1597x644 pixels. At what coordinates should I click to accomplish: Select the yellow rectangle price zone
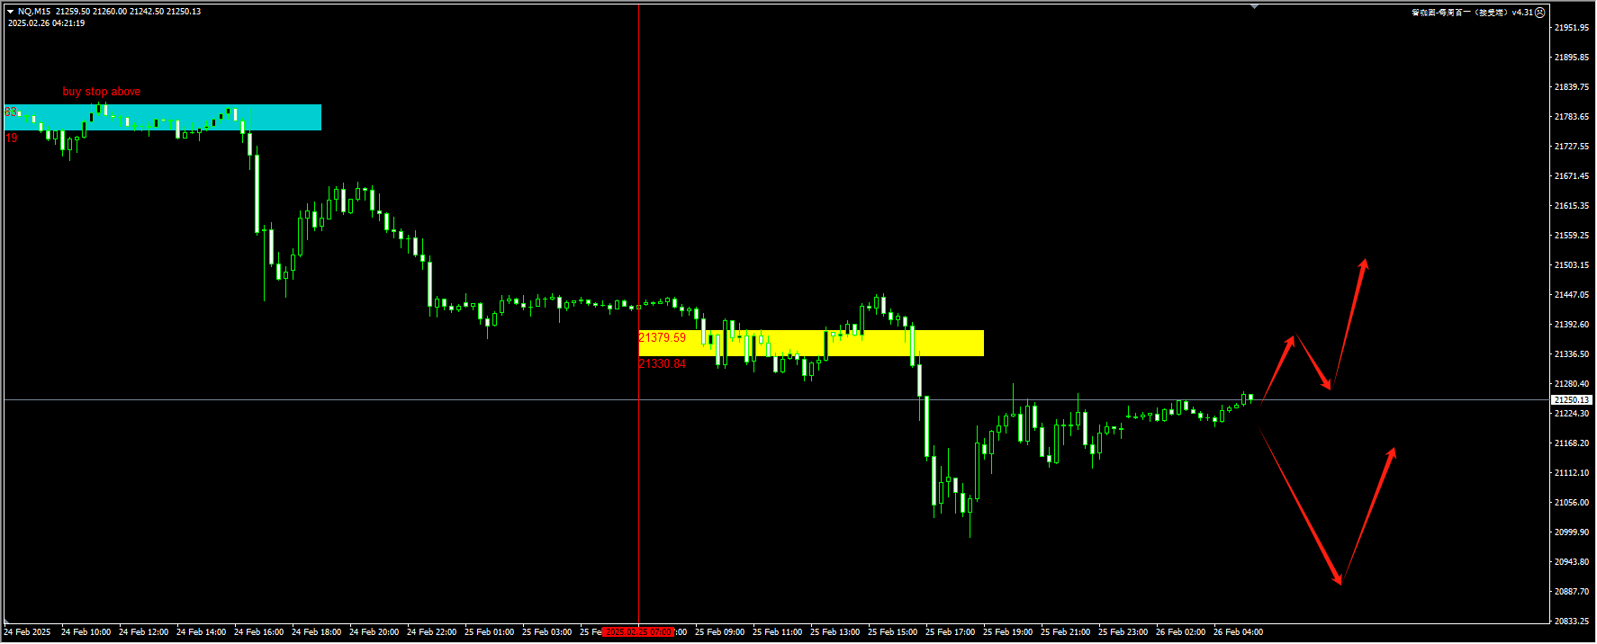[945, 343]
